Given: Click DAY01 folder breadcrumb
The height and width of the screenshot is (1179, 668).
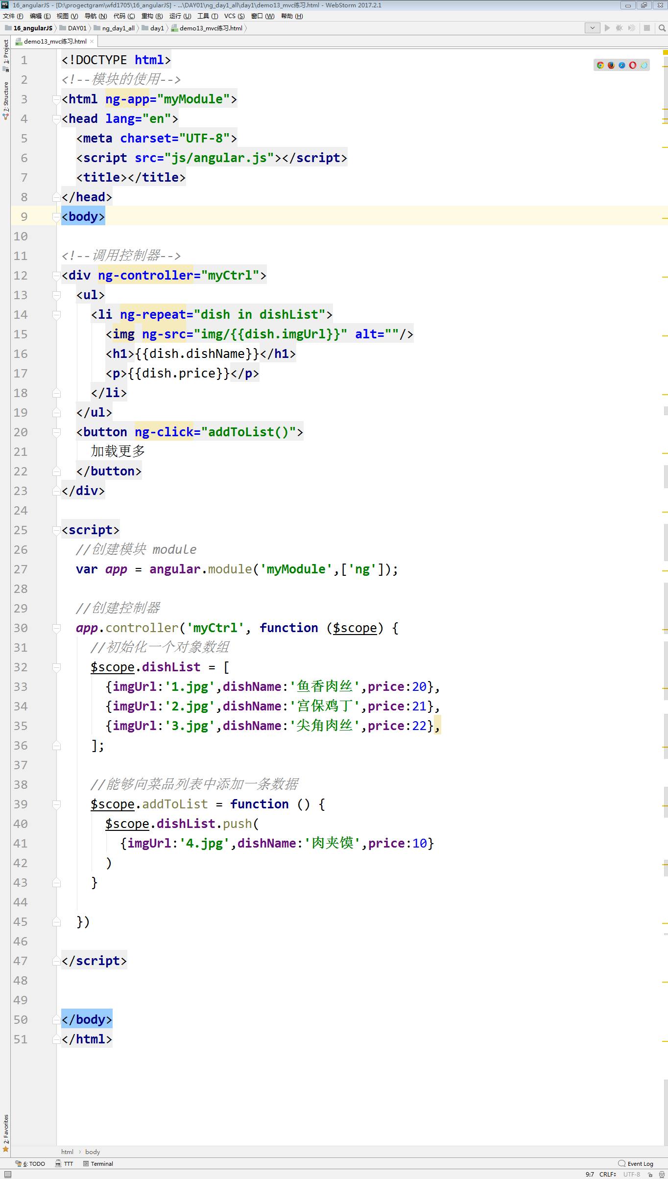Looking at the screenshot, I should [72, 28].
